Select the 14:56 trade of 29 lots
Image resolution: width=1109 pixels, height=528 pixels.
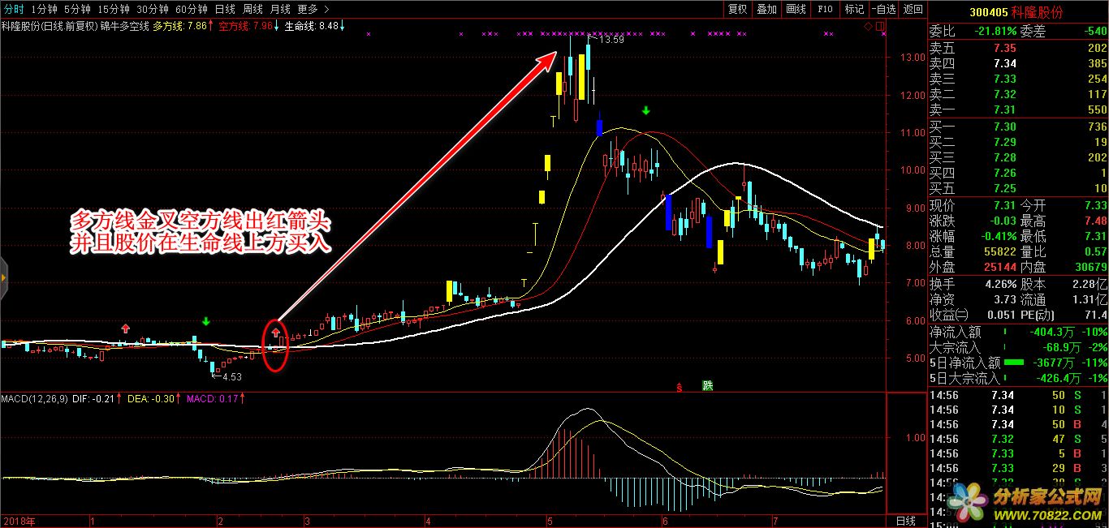coord(1018,468)
